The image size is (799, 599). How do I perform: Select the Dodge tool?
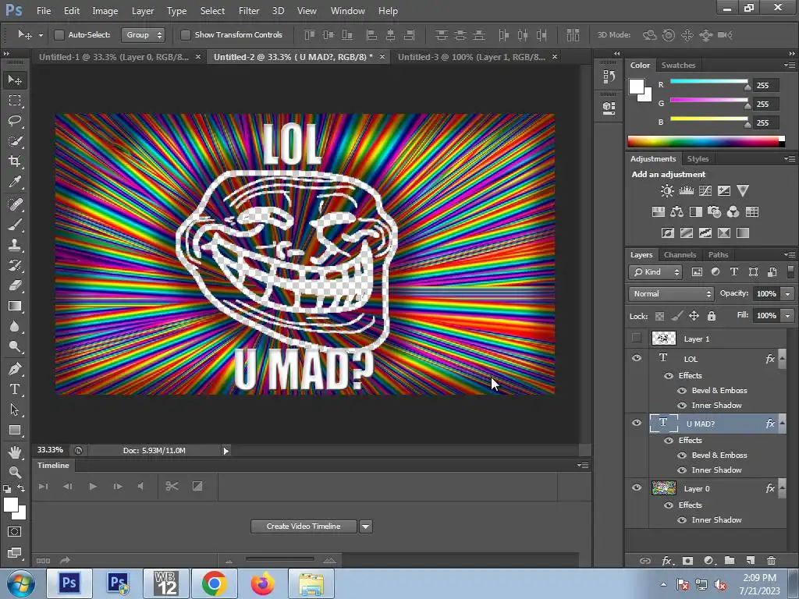click(x=15, y=347)
